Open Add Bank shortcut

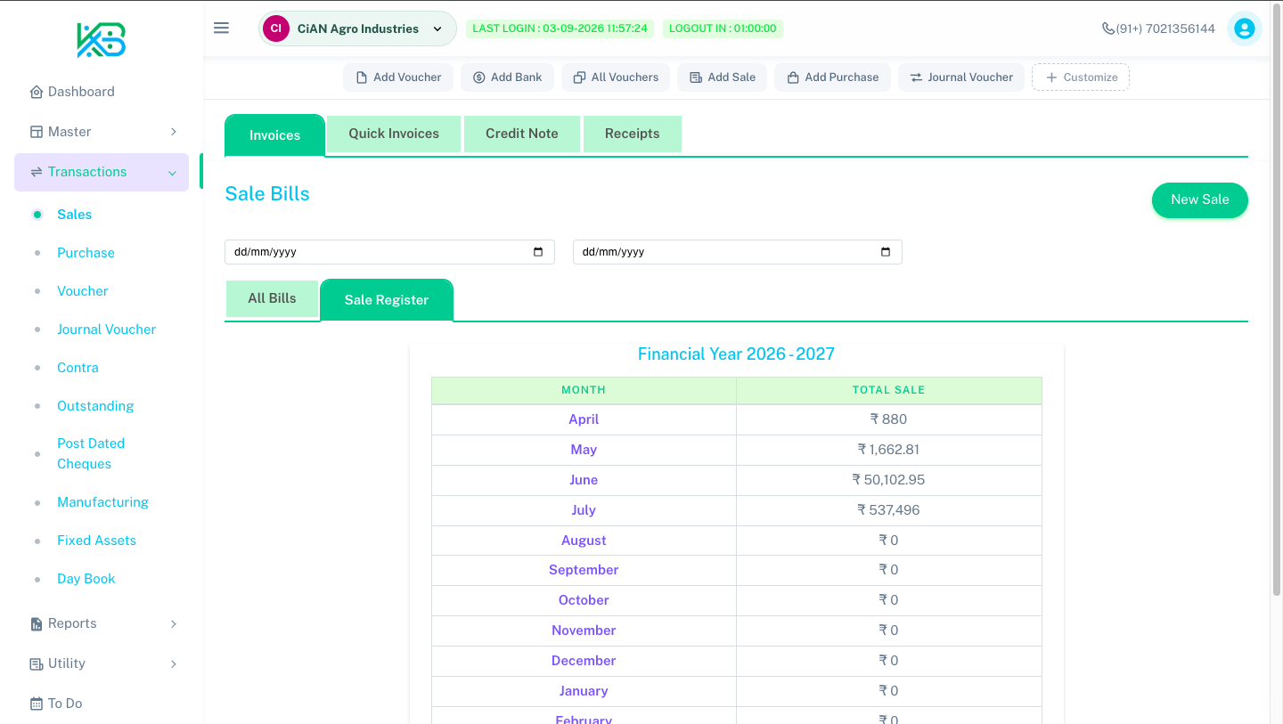pos(507,77)
